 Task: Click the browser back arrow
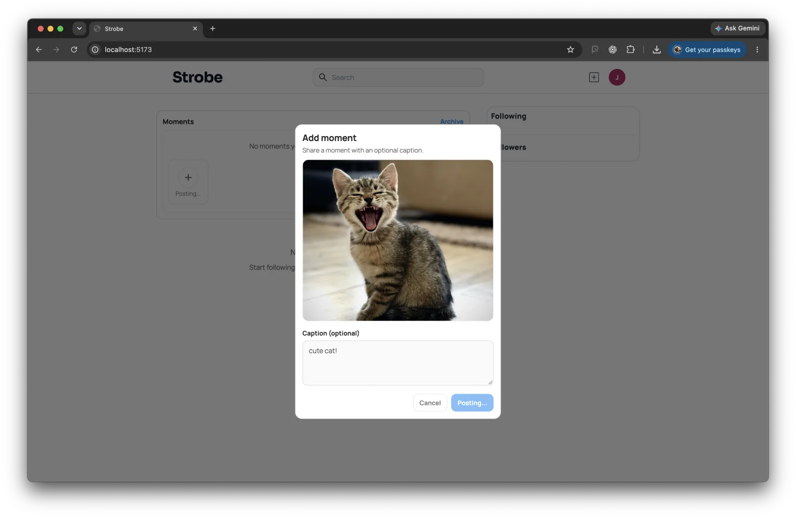click(39, 50)
